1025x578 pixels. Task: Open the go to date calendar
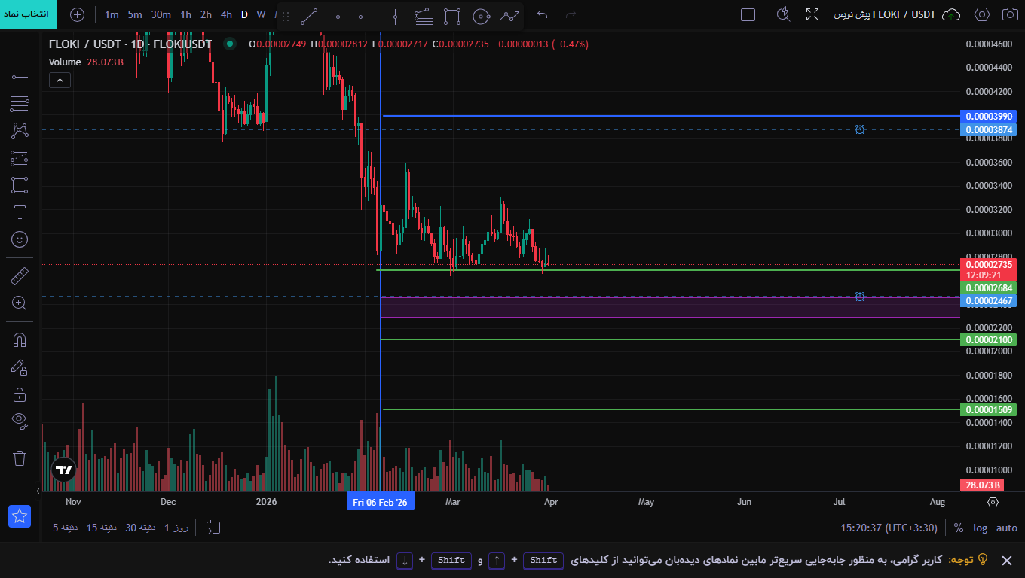213,528
